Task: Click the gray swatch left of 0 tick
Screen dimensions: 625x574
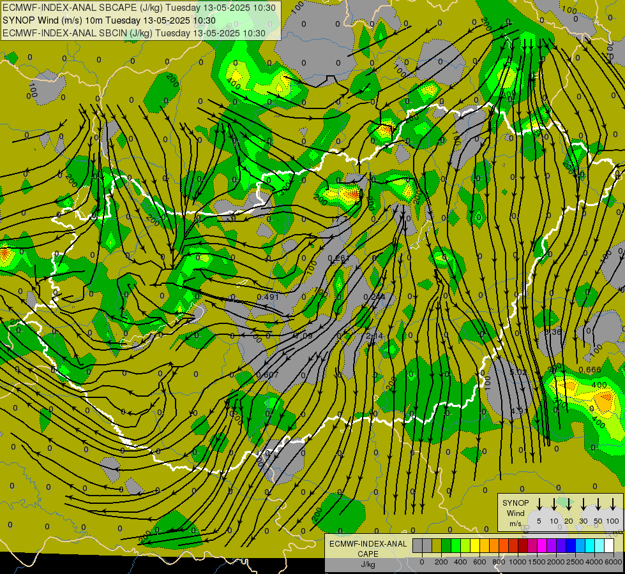Action: click(x=418, y=545)
